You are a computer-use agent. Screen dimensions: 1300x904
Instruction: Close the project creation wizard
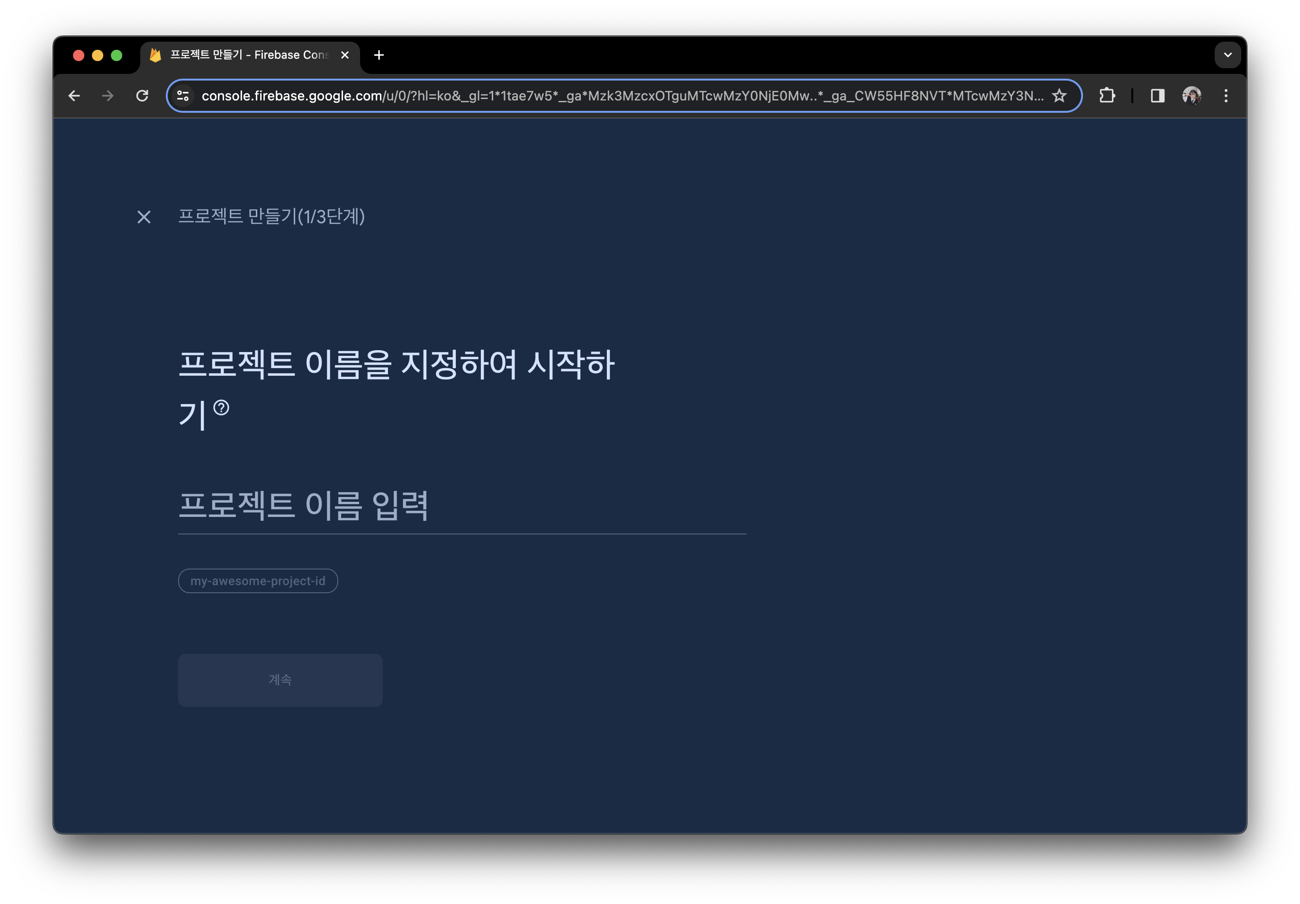click(x=144, y=217)
